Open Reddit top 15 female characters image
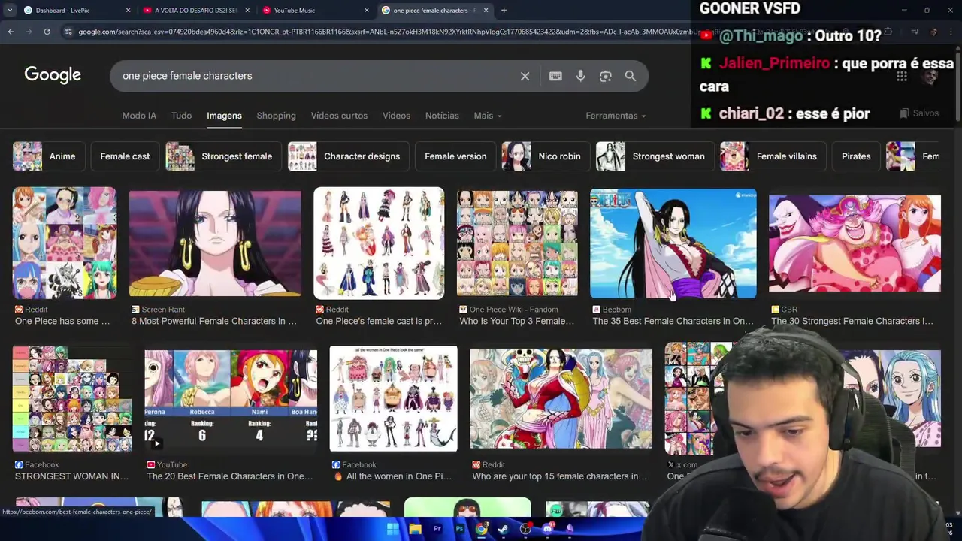 tap(561, 398)
